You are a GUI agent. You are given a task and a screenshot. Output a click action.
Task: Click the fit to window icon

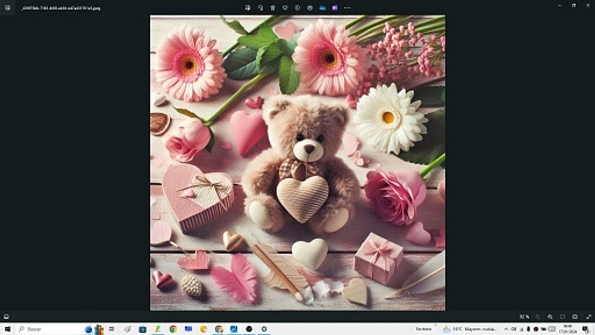pyautogui.click(x=562, y=317)
